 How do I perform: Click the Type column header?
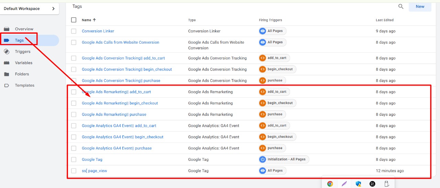[x=192, y=20]
